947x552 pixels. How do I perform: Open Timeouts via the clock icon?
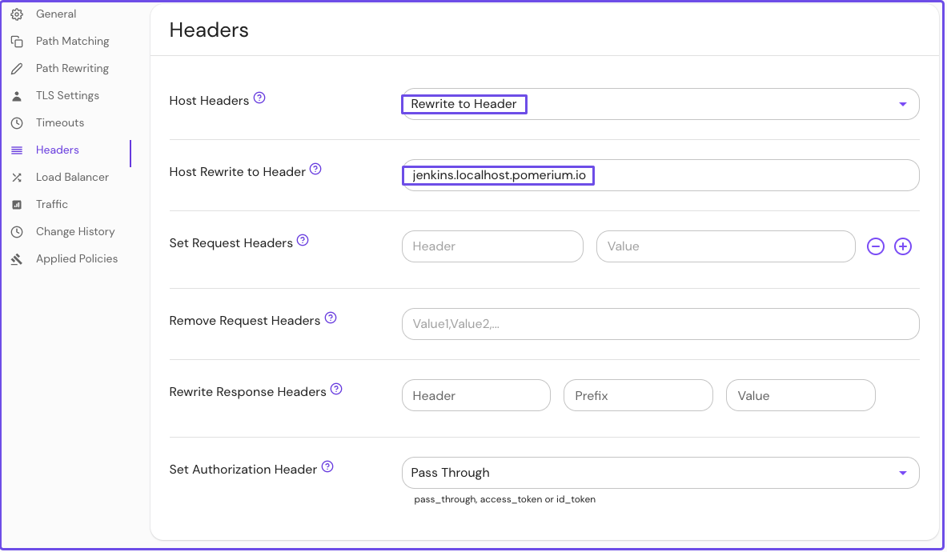coord(16,122)
